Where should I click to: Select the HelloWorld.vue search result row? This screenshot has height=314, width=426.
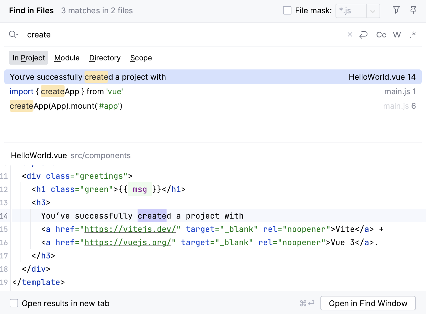click(x=121, y=77)
